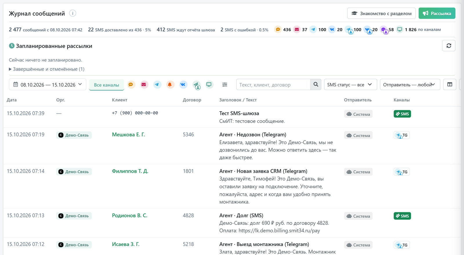Image resolution: width=464 pixels, height=255 pixels.
Task: Filter by personal Telegram account icon
Action: click(x=196, y=85)
